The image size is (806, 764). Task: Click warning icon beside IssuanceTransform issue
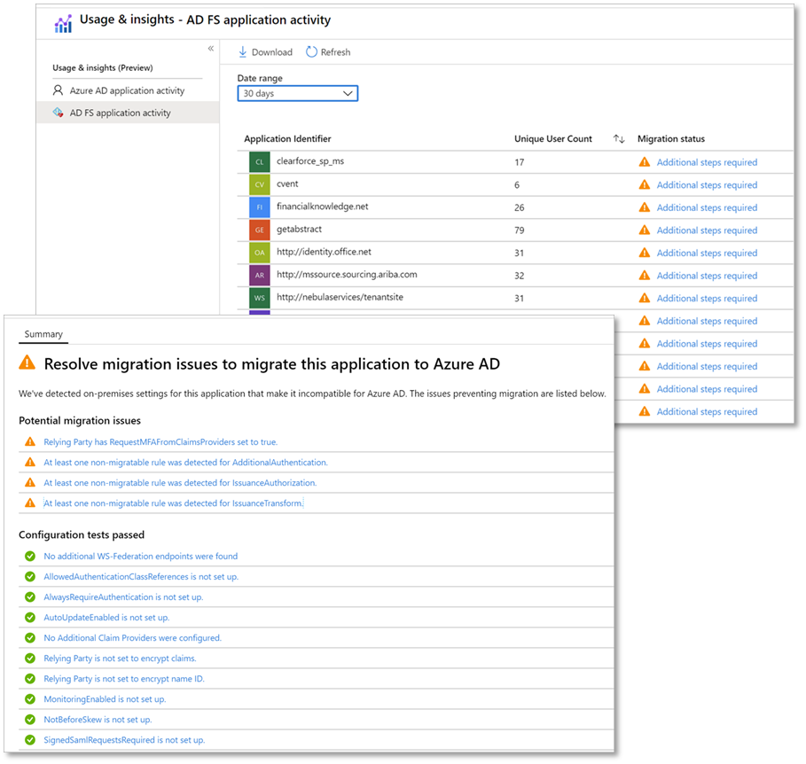[30, 503]
